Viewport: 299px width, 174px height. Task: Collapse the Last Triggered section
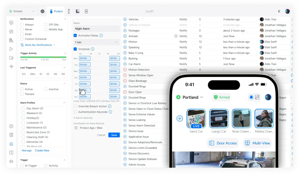point(65,67)
